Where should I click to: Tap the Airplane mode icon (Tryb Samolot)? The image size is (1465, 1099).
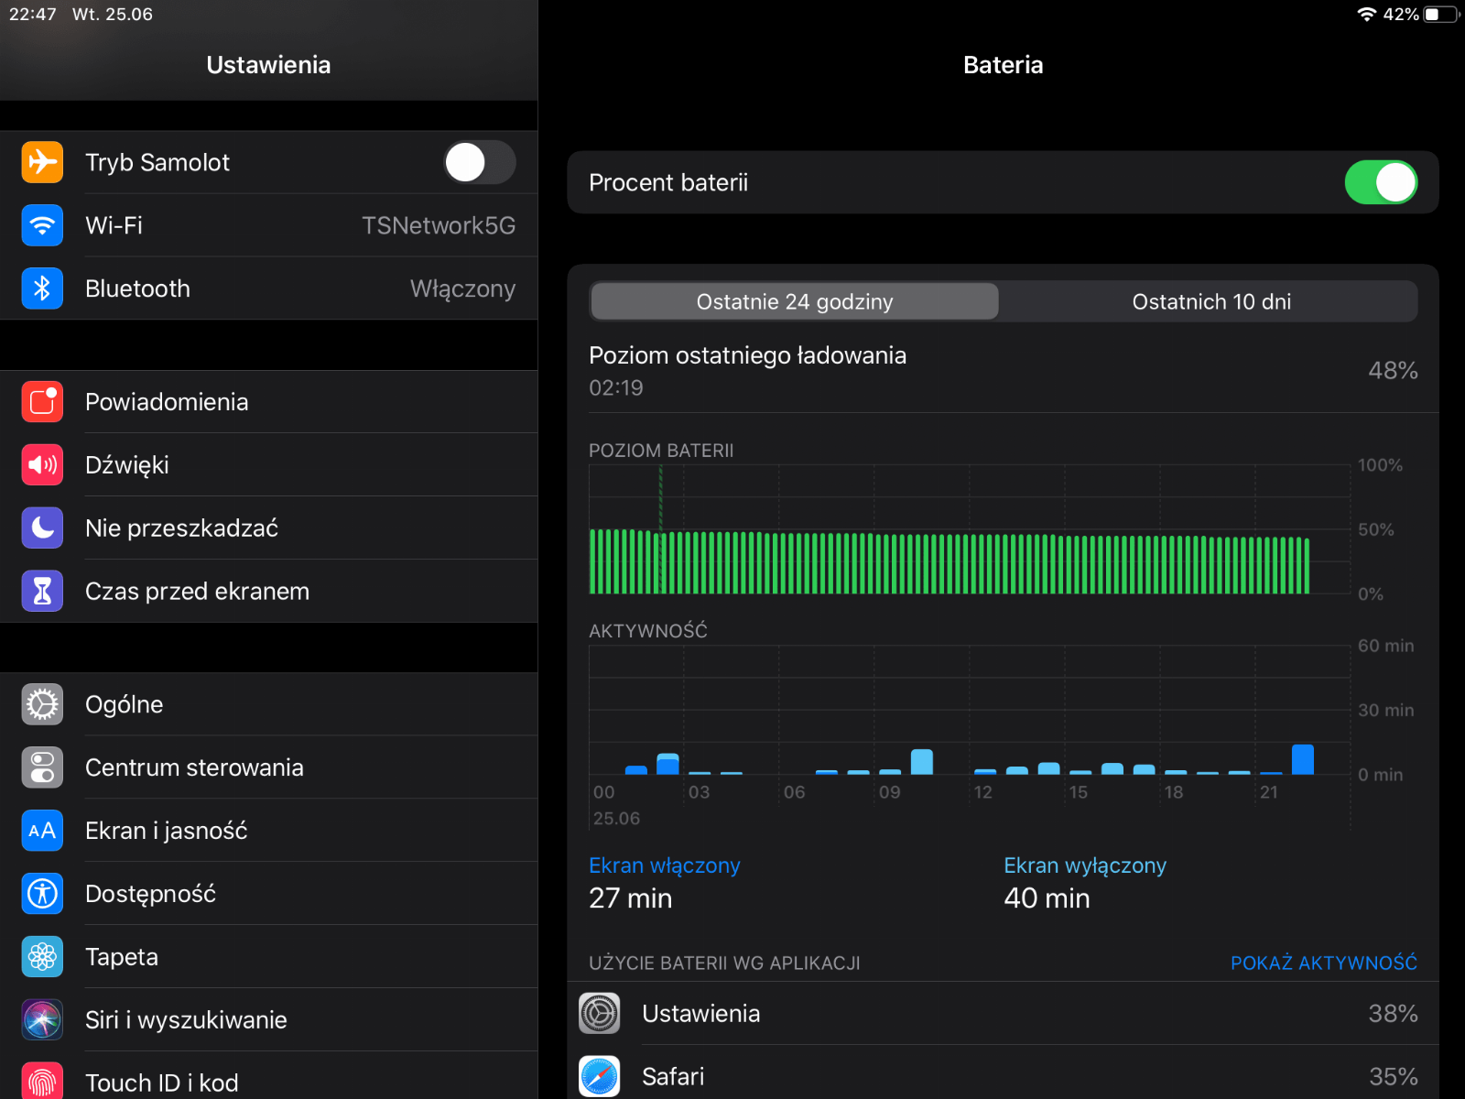(42, 162)
